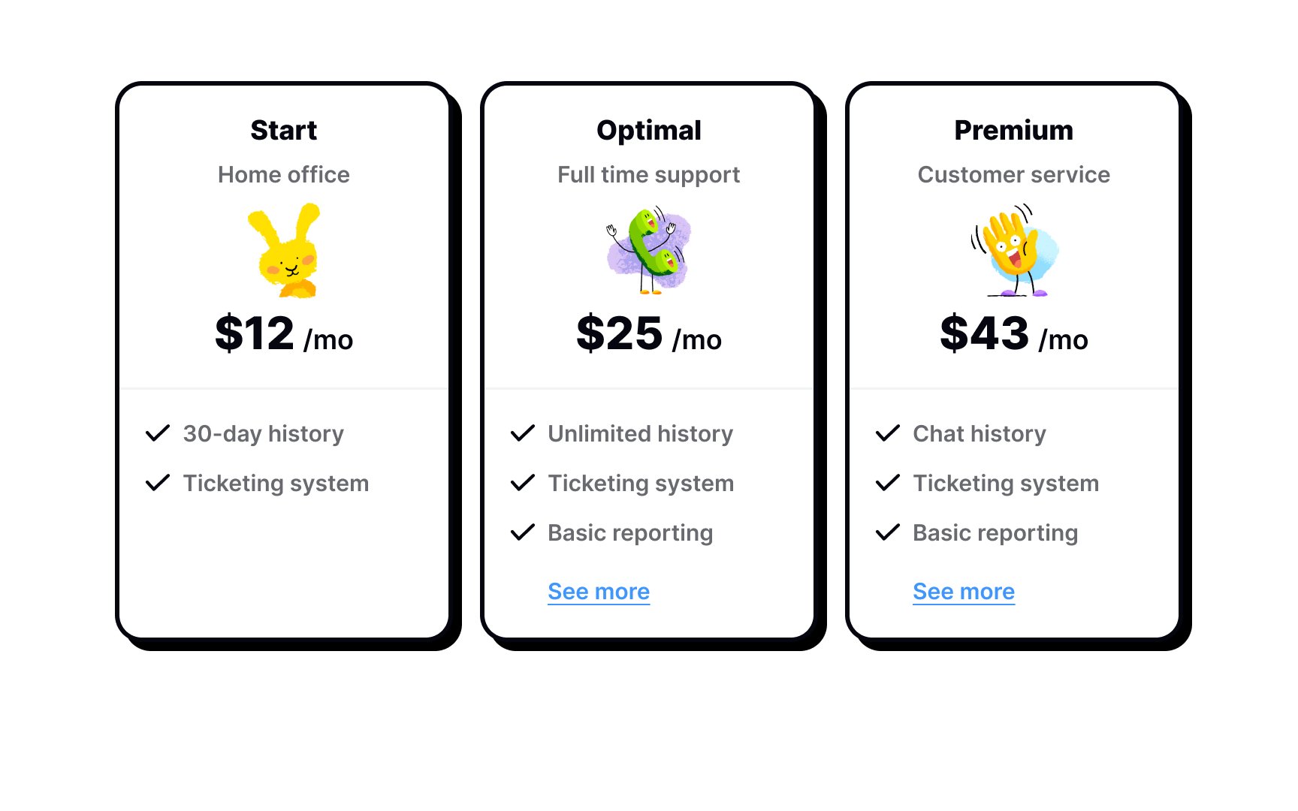Click checkmark beside Premium plan's Ticketing system

[x=888, y=483]
